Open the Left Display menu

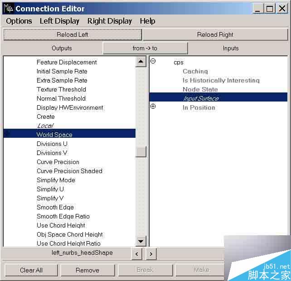59,21
